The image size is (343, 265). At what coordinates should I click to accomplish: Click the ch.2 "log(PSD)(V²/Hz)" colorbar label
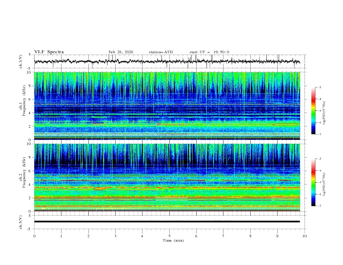click(324, 184)
